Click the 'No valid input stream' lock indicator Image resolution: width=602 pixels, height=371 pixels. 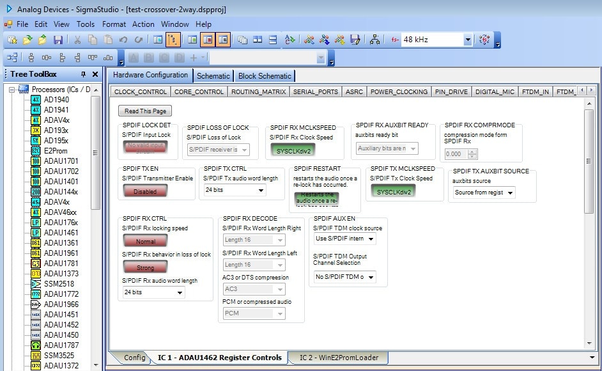[x=145, y=147]
